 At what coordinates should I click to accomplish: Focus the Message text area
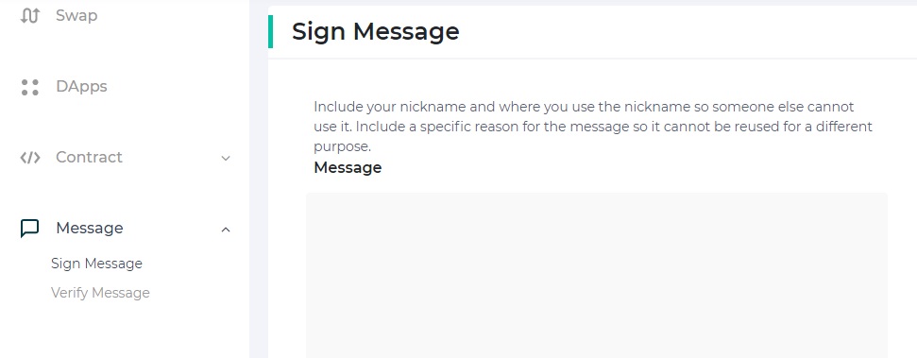tap(597, 275)
